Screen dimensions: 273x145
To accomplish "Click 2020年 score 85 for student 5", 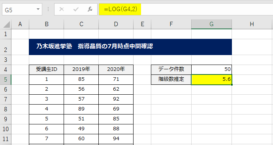I will pos(116,119).
